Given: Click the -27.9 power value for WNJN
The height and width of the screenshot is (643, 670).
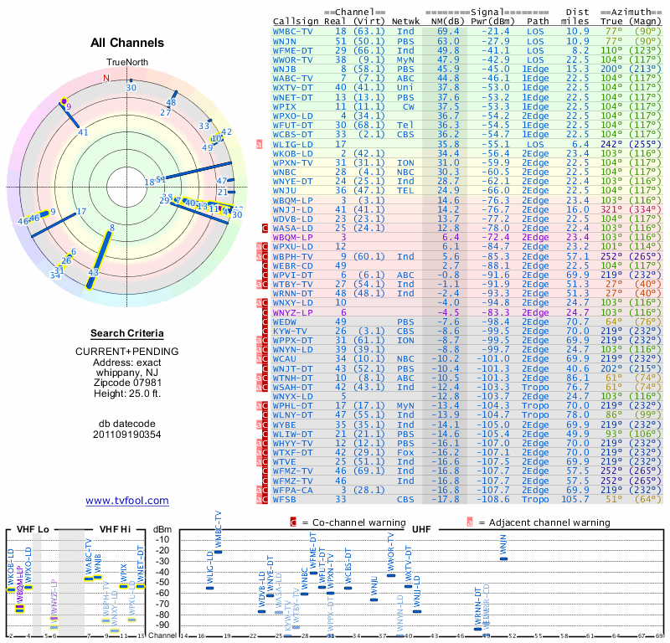Looking at the screenshot, I should [496, 41].
